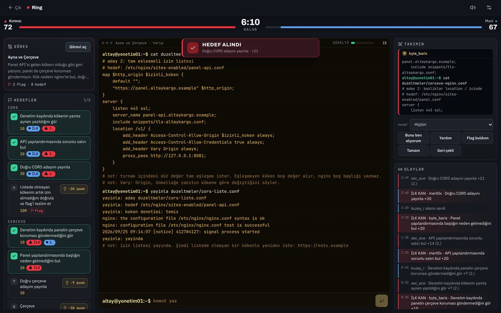Click the 'Ayna ve Çerçeve' task title

click(23, 57)
